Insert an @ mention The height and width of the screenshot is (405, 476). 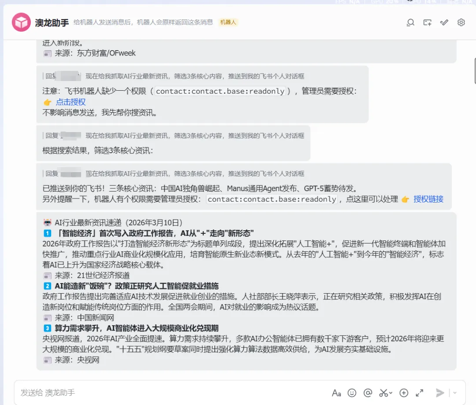tap(368, 393)
